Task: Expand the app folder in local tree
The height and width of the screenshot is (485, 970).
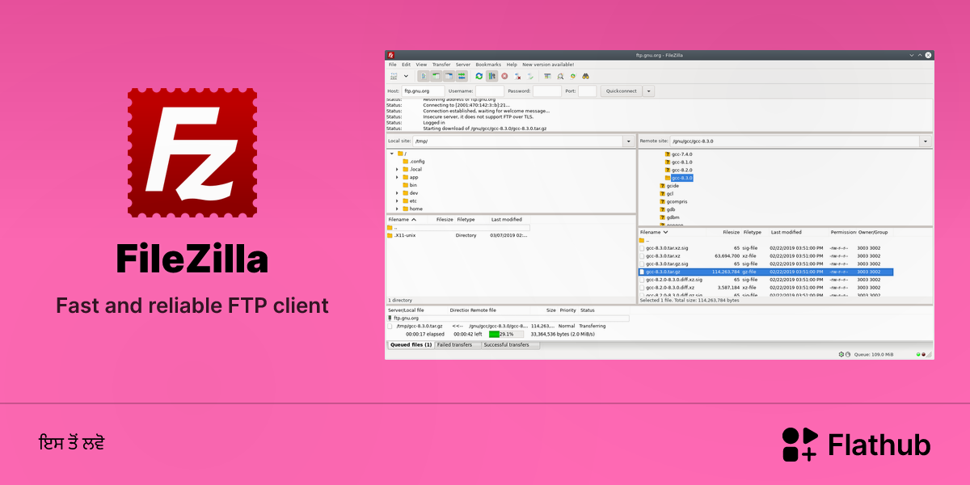Action: [x=397, y=177]
